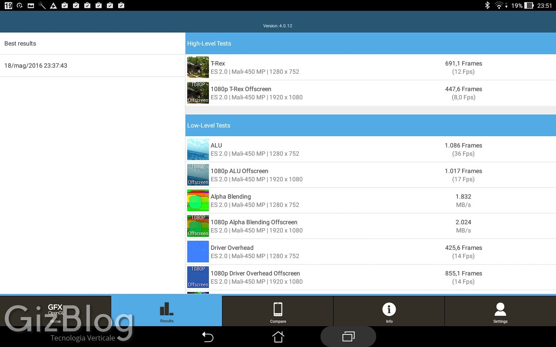
Task: Open the Info tab
Action: [x=389, y=311]
